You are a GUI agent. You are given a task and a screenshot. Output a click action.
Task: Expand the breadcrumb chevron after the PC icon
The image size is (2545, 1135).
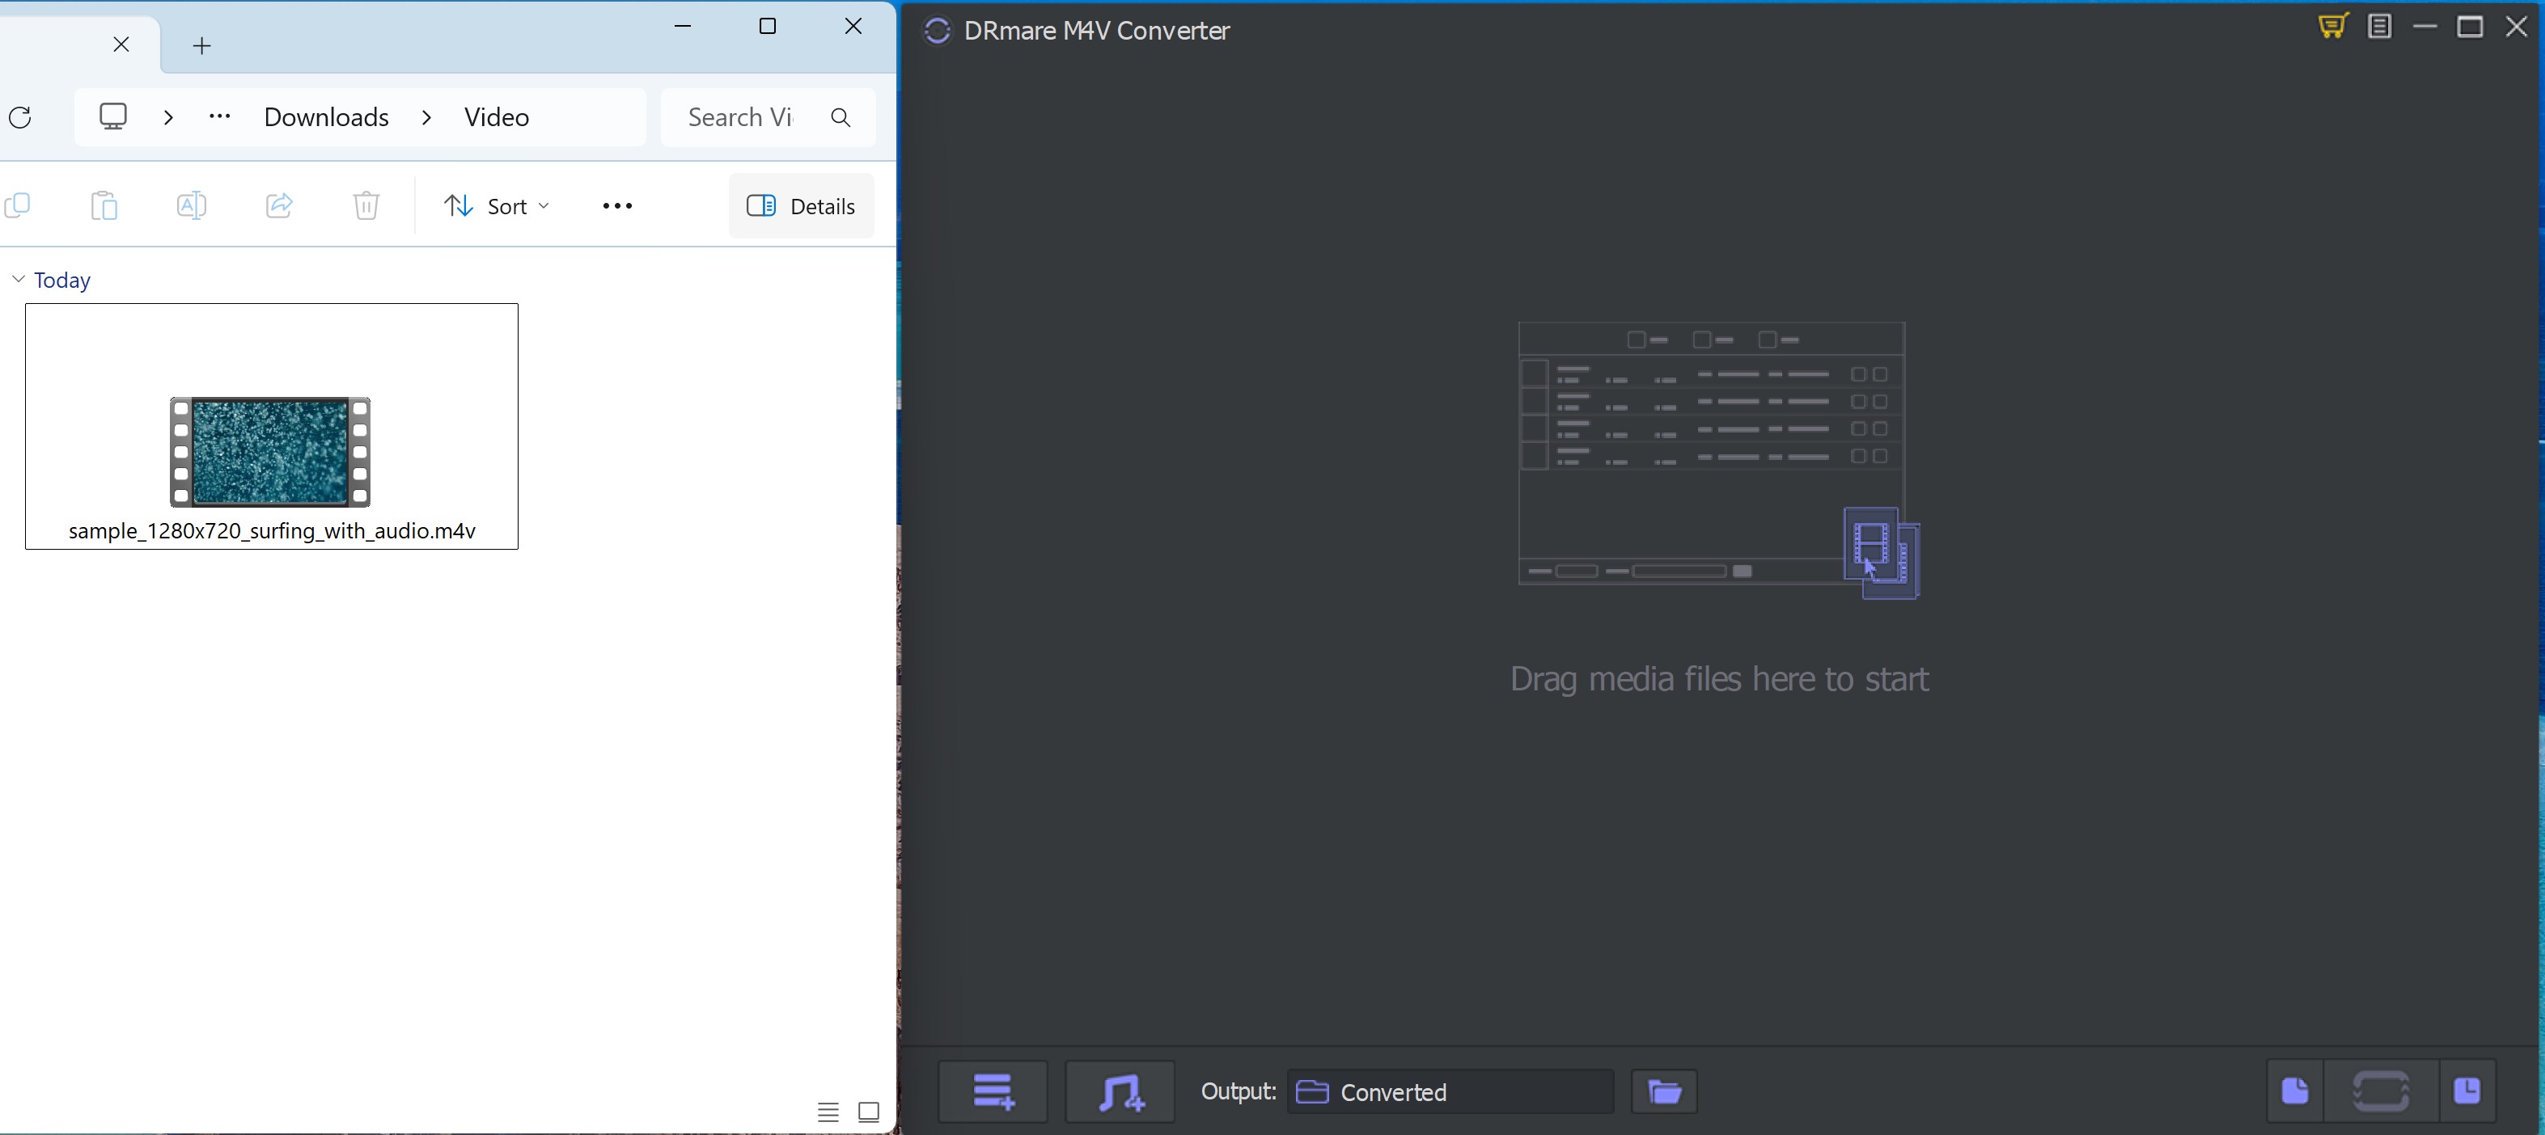pyautogui.click(x=169, y=117)
